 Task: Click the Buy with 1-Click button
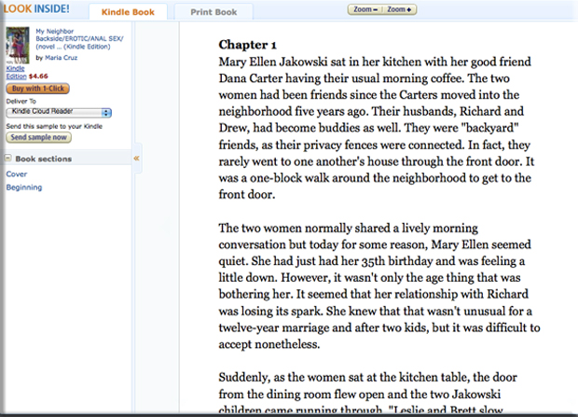[x=39, y=88]
